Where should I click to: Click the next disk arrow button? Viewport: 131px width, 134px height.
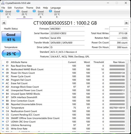(x=126, y=23)
